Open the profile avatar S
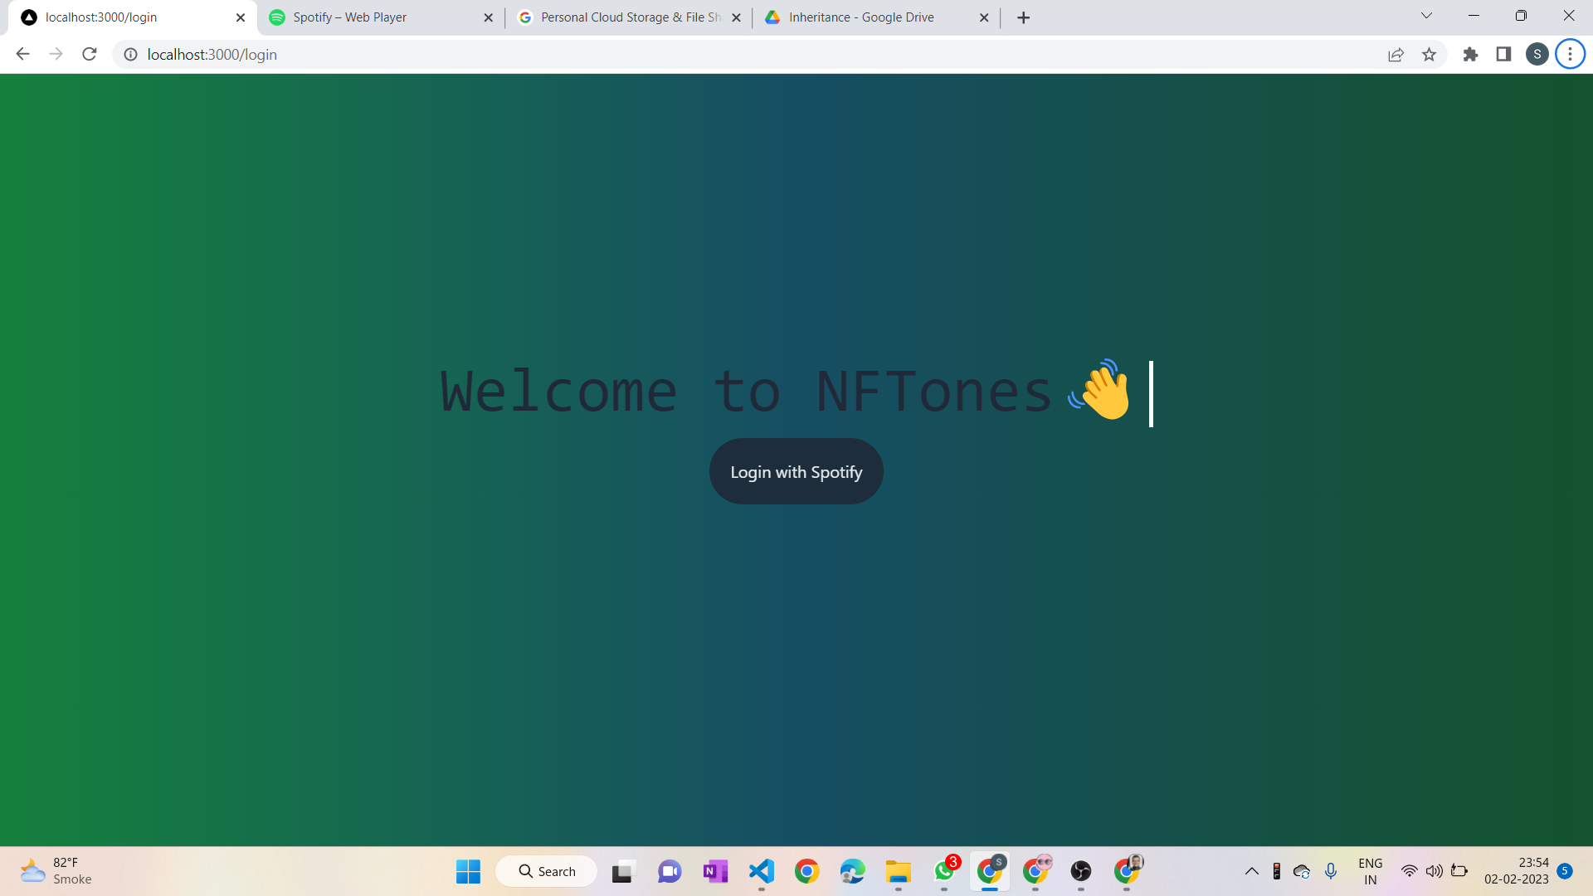The width and height of the screenshot is (1593, 896). (1537, 55)
